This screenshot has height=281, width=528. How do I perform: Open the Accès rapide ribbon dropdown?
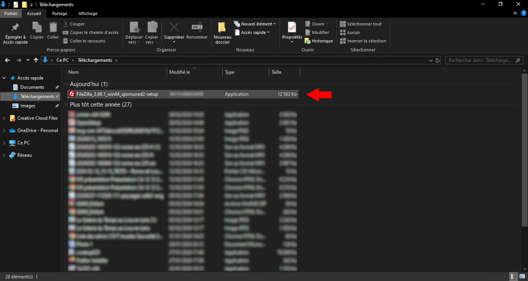click(x=252, y=32)
